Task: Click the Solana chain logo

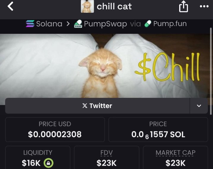Action: [30, 24]
